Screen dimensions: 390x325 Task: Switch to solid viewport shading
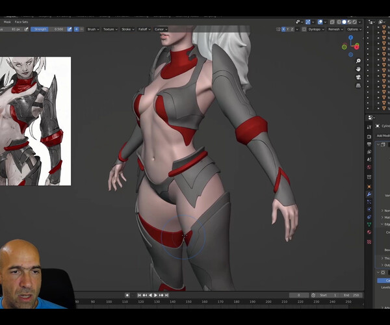coord(344,22)
